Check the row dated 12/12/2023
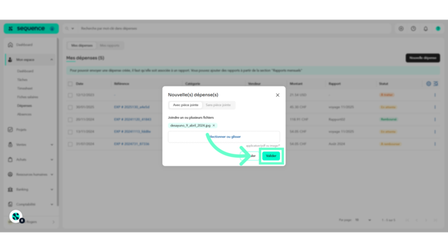 pyautogui.click(x=70, y=95)
